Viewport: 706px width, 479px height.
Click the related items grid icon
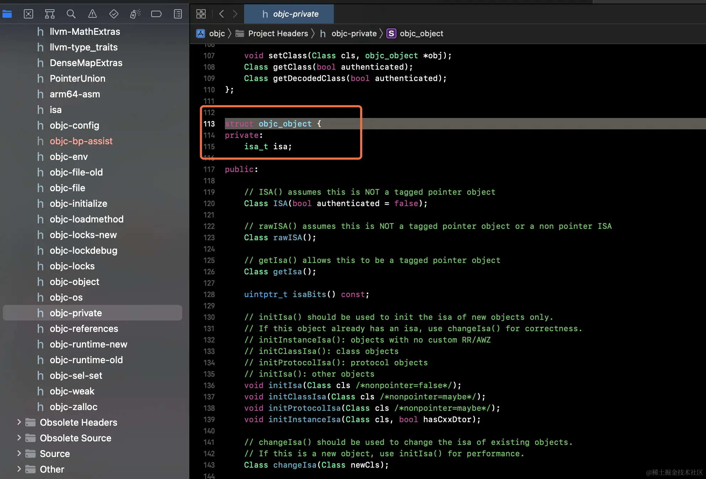pyautogui.click(x=201, y=14)
